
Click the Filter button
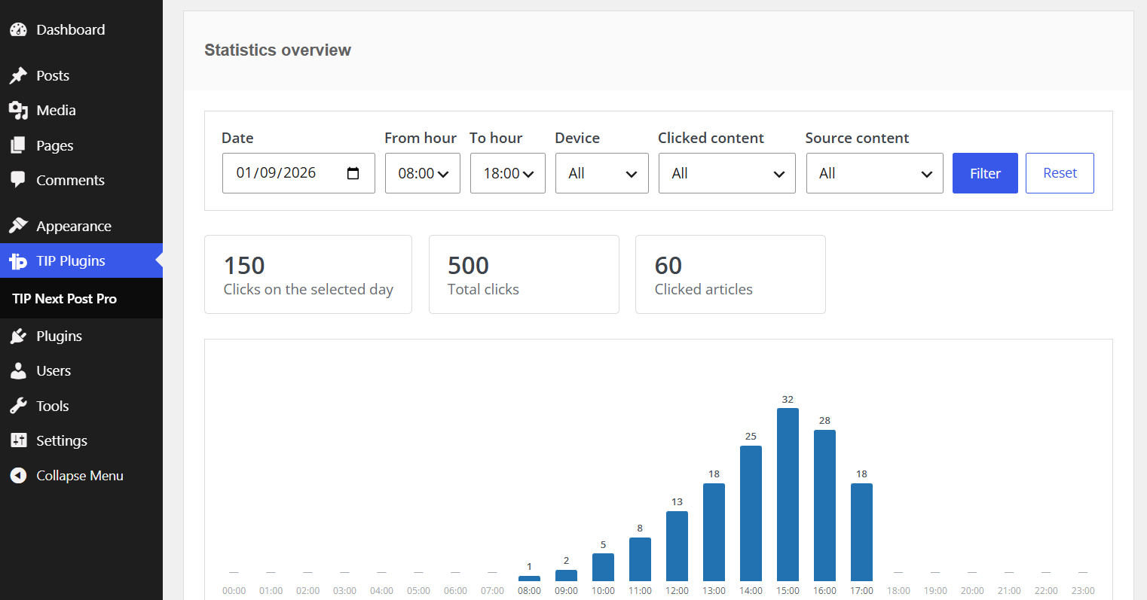985,173
